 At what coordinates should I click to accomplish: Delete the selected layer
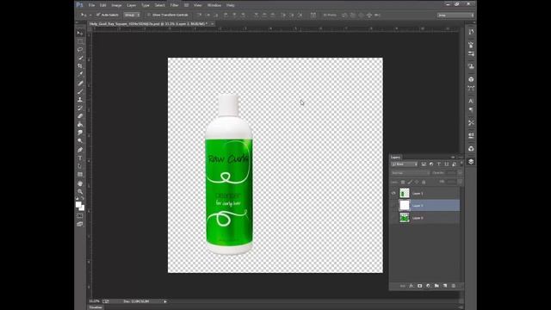click(x=454, y=286)
